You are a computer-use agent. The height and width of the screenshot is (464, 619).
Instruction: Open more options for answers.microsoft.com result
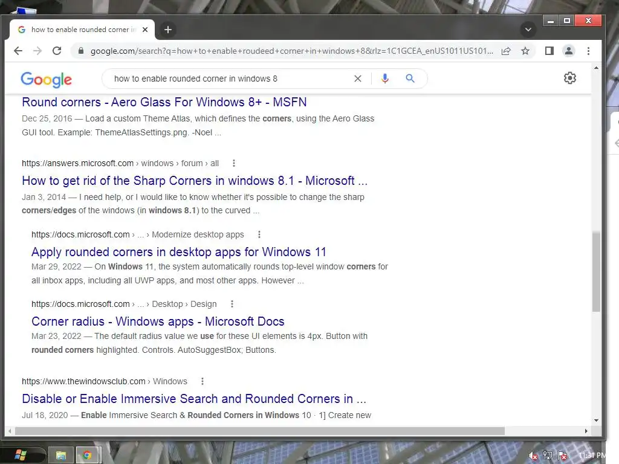(x=234, y=163)
